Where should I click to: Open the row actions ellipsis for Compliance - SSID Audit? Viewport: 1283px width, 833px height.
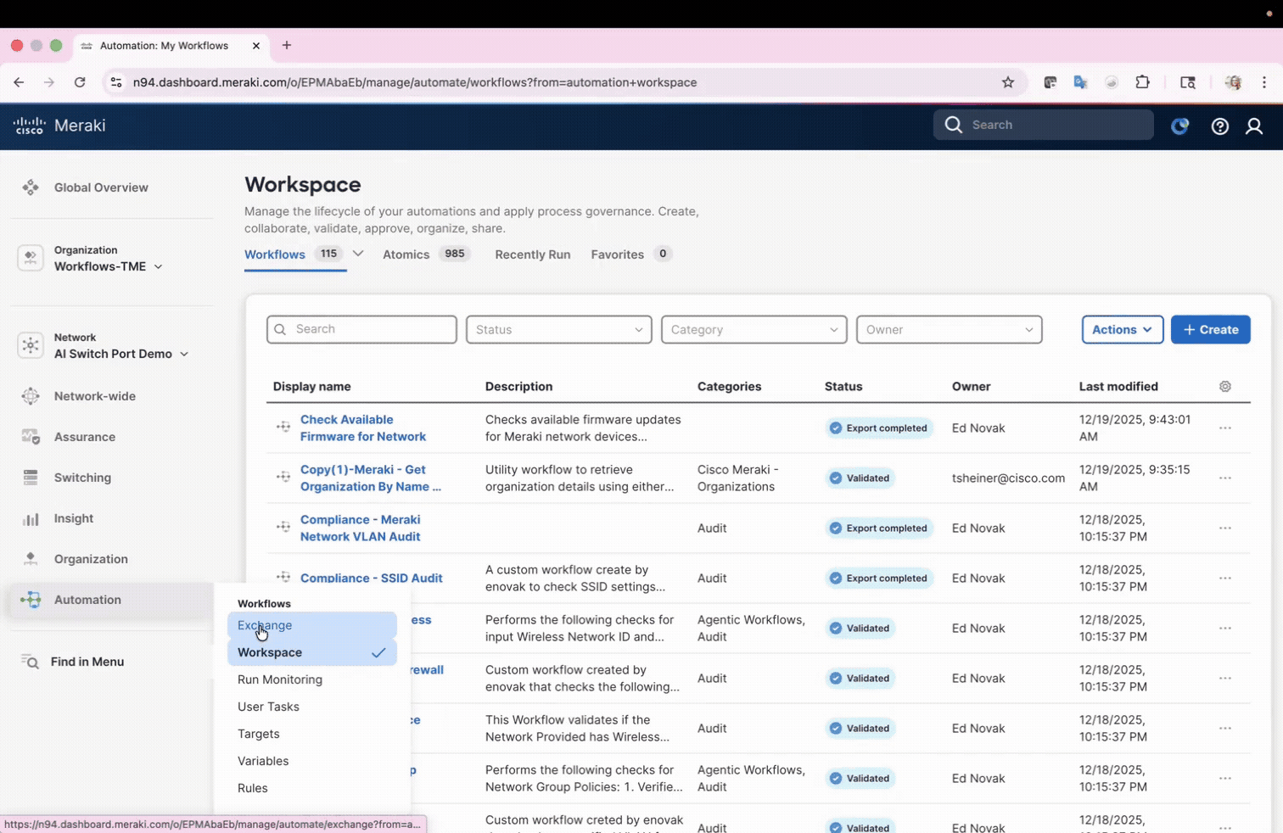(x=1225, y=578)
